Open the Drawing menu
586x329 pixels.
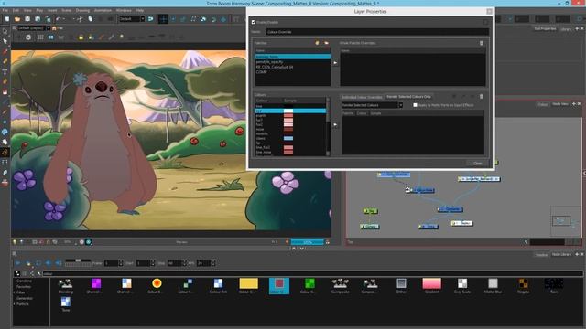82,10
